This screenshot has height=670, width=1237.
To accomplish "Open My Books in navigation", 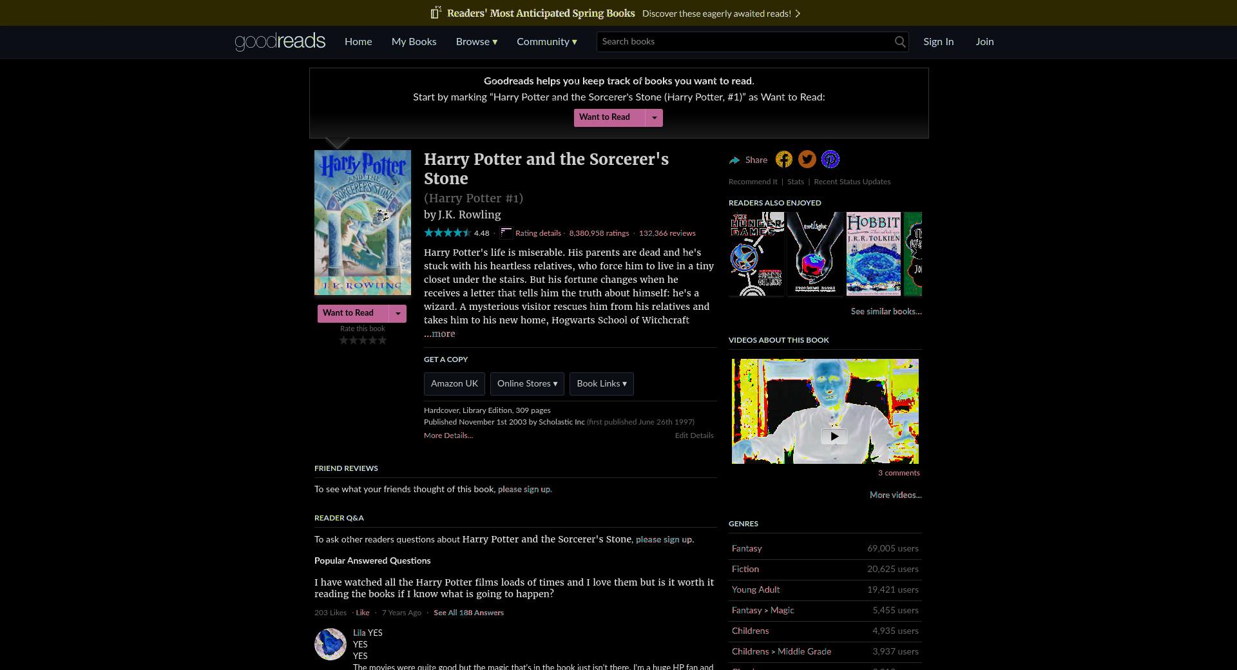I will tap(414, 42).
